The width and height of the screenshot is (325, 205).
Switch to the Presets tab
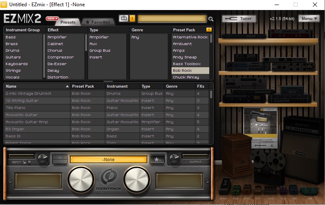[x=68, y=22]
